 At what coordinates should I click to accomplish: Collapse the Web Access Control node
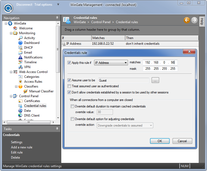coord(11,72)
